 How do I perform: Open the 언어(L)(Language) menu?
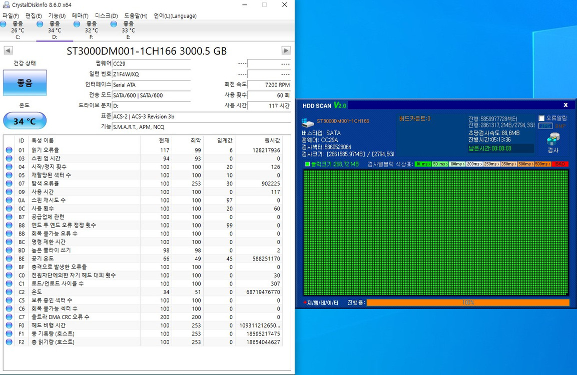(175, 16)
